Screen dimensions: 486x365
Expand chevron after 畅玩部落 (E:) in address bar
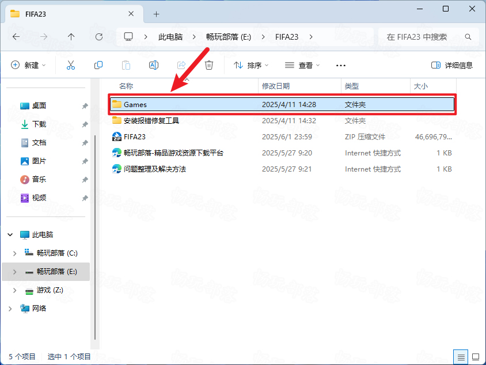[x=263, y=37]
